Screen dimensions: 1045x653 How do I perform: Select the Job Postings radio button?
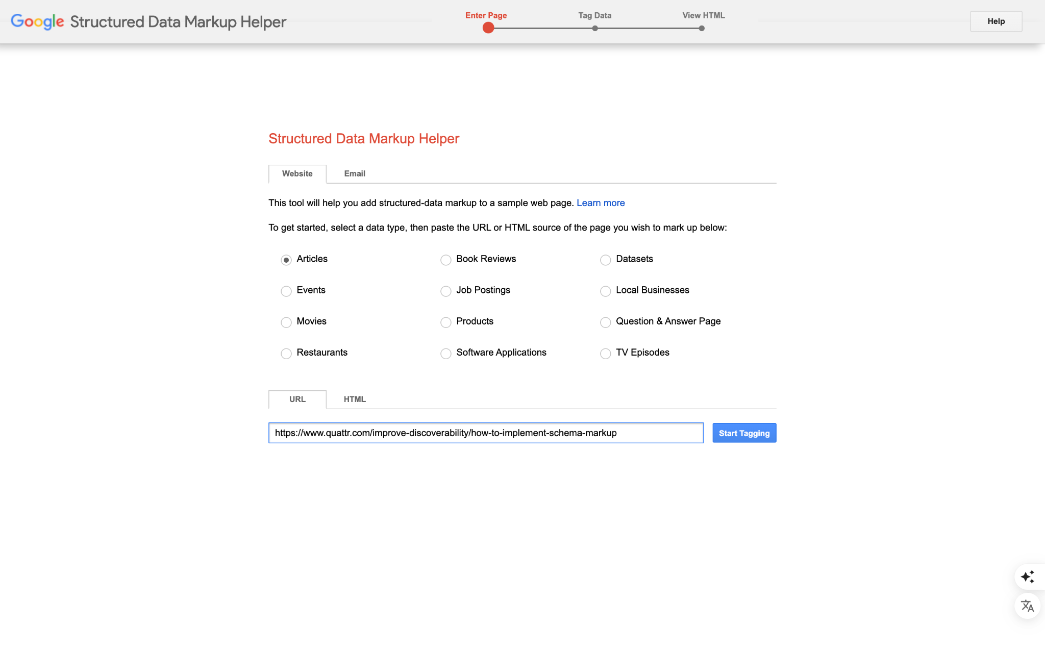coord(446,291)
